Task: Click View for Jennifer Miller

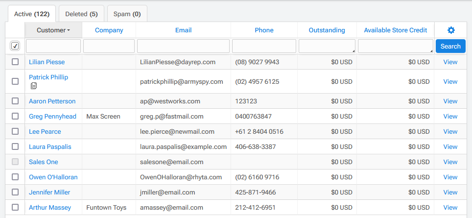Action: point(450,192)
